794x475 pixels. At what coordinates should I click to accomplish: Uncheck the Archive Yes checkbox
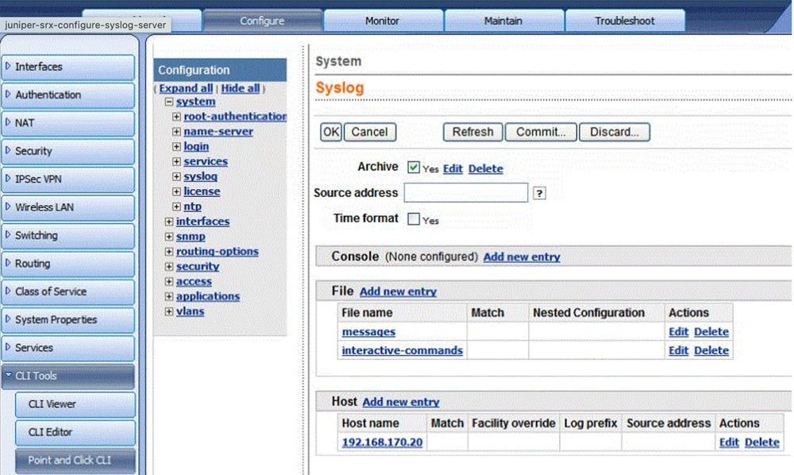tap(413, 168)
